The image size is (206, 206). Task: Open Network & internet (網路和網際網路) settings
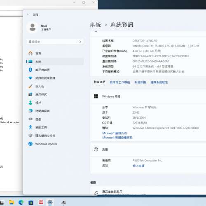point(55,78)
